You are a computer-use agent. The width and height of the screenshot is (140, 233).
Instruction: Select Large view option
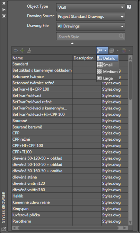tap(107, 78)
